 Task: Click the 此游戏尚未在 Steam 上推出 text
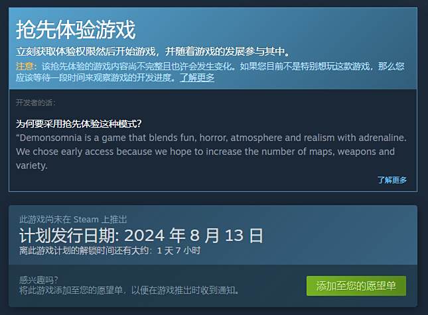(x=73, y=219)
